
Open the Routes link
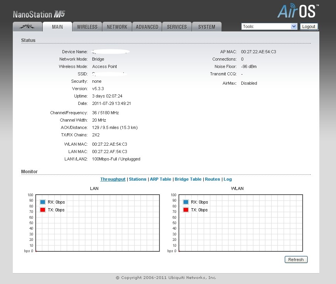click(212, 179)
